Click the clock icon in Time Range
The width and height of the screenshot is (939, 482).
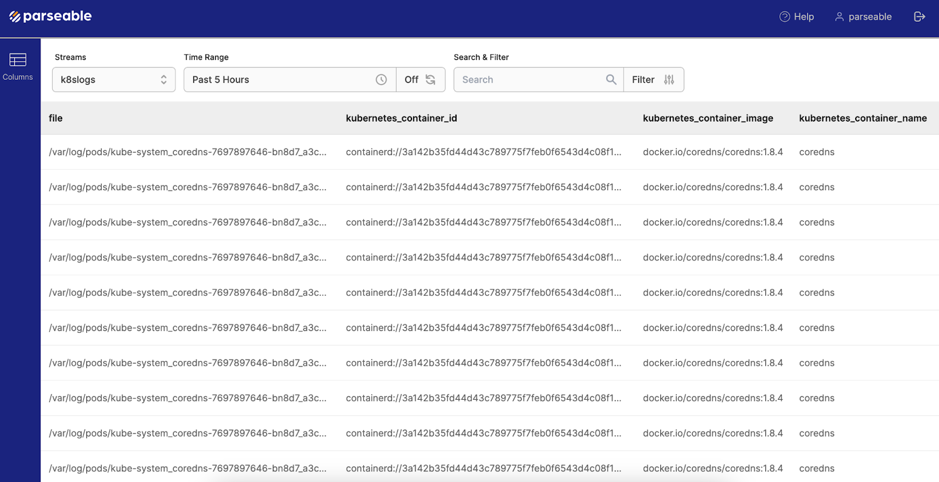381,80
